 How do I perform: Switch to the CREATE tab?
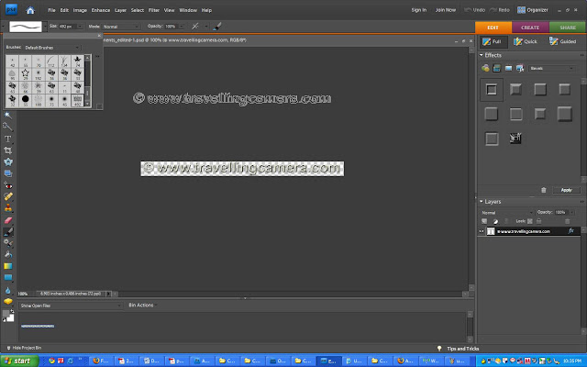(x=530, y=28)
